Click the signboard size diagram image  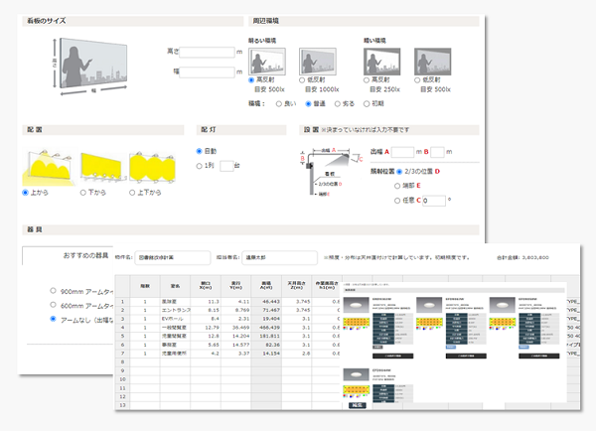pyautogui.click(x=96, y=63)
